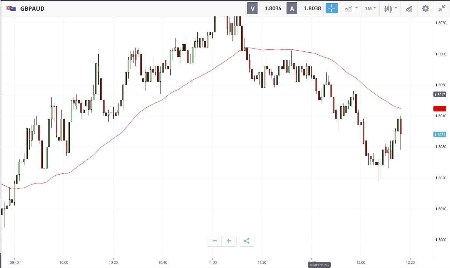The height and width of the screenshot is (268, 450).
Task: Zoom out with the minus button
Action: pyautogui.click(x=215, y=241)
